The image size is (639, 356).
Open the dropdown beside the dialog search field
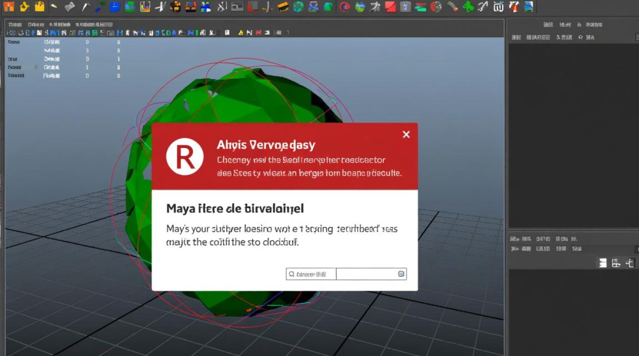(371, 274)
